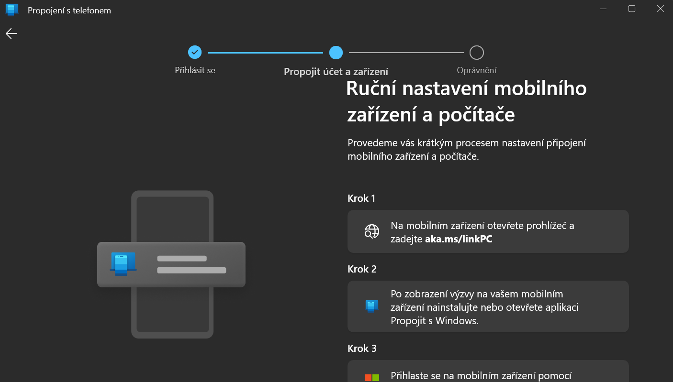Select the 'Přihlásit se' step label
Screen dimensions: 673x382
point(195,70)
